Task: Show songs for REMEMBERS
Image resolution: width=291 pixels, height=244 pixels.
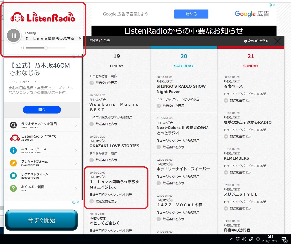Action: coord(238,172)
